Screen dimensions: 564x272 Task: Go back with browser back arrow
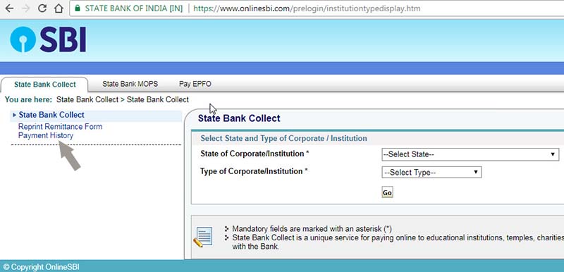(9, 8)
